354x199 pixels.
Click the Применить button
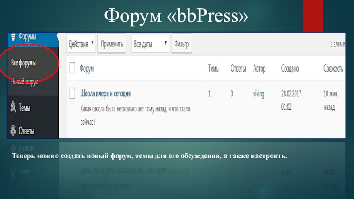(112, 43)
